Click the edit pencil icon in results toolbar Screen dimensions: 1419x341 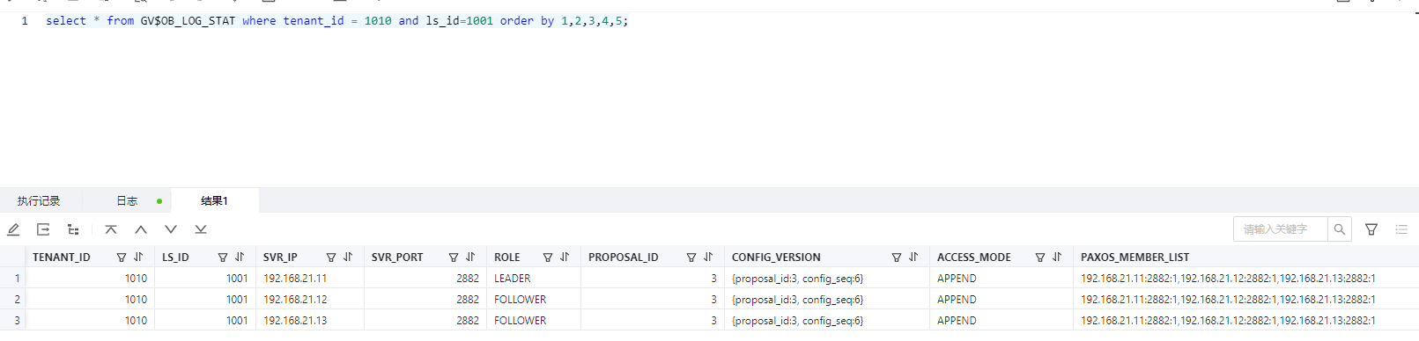coord(13,229)
